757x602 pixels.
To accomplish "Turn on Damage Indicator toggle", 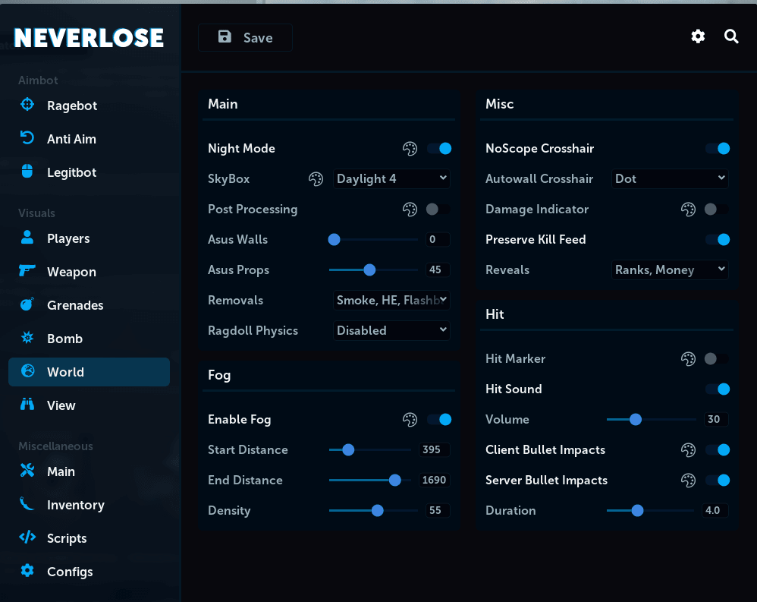I will click(x=717, y=210).
